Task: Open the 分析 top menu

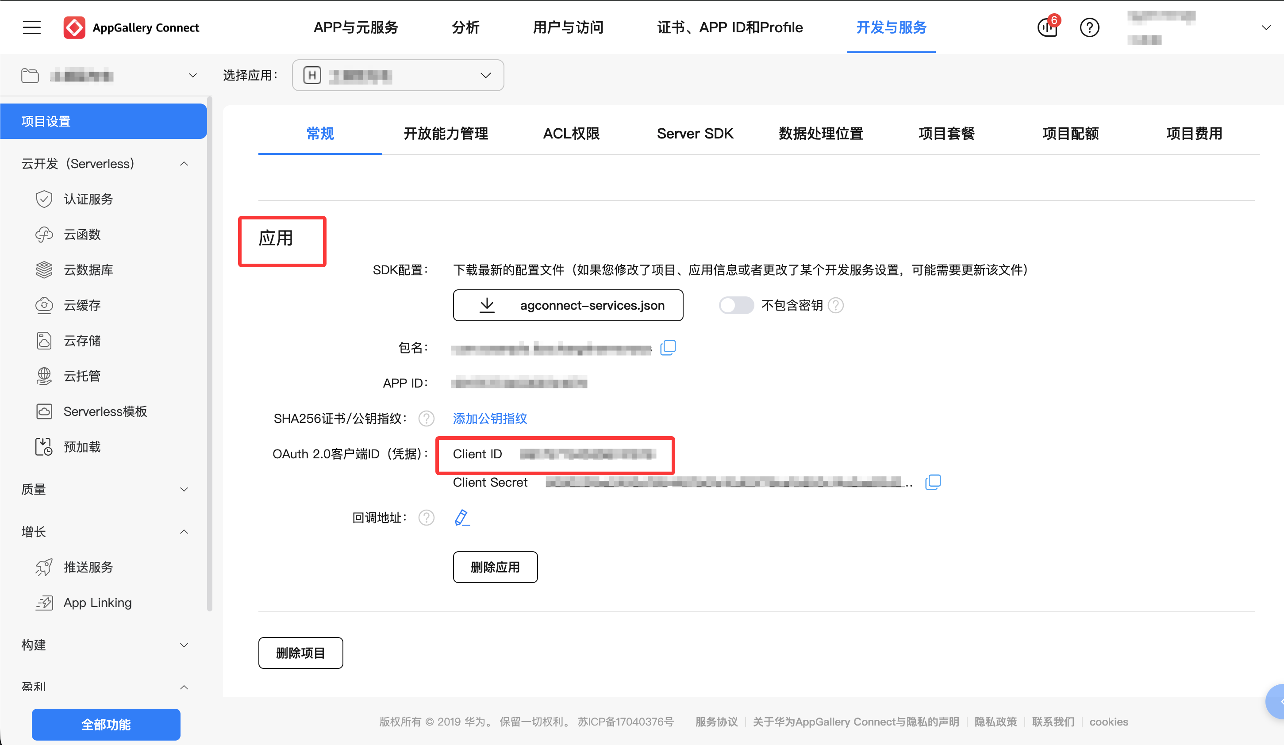Action: (x=465, y=27)
